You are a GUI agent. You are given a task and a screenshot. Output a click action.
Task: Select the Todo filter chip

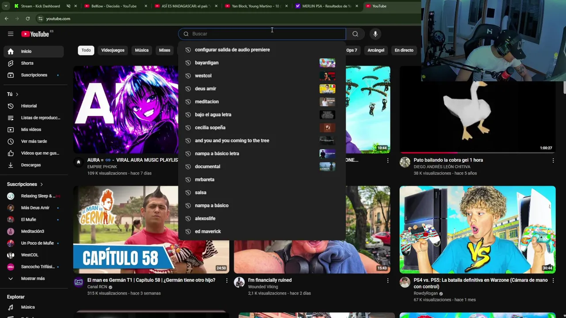click(x=86, y=50)
